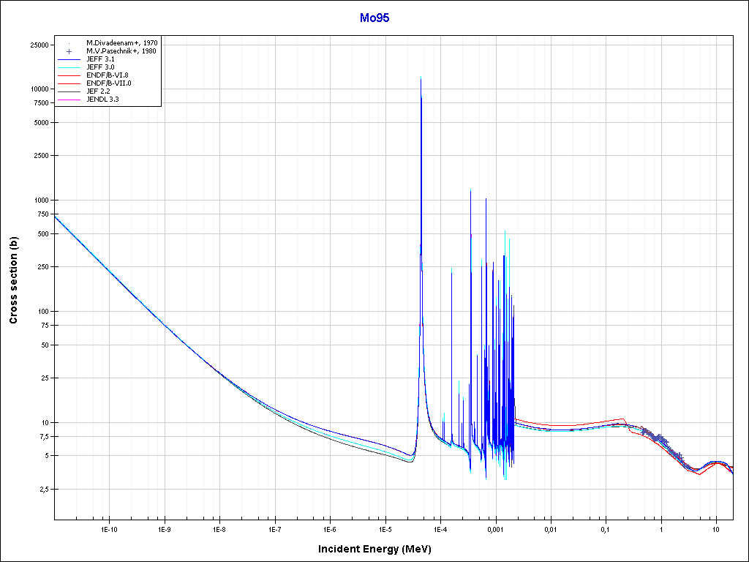Click the 1E-5 x-axis tick label
The width and height of the screenshot is (749, 562).
pyautogui.click(x=385, y=528)
